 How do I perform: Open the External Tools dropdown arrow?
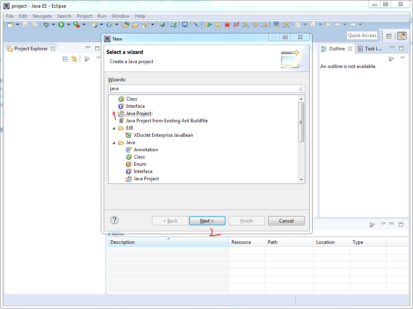pyautogui.click(x=84, y=25)
